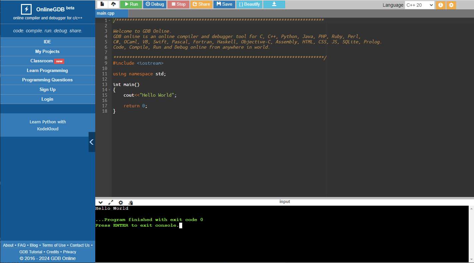Open My Projects in the sidebar
Image resolution: width=474 pixels, height=263 pixels.
point(47,52)
